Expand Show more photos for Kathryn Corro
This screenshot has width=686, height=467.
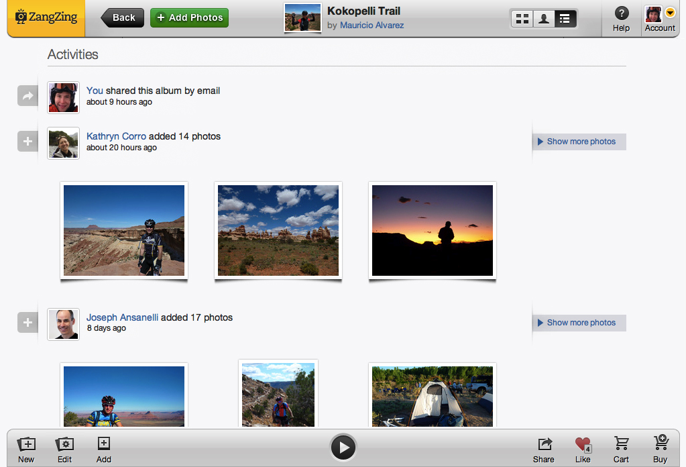tap(579, 142)
